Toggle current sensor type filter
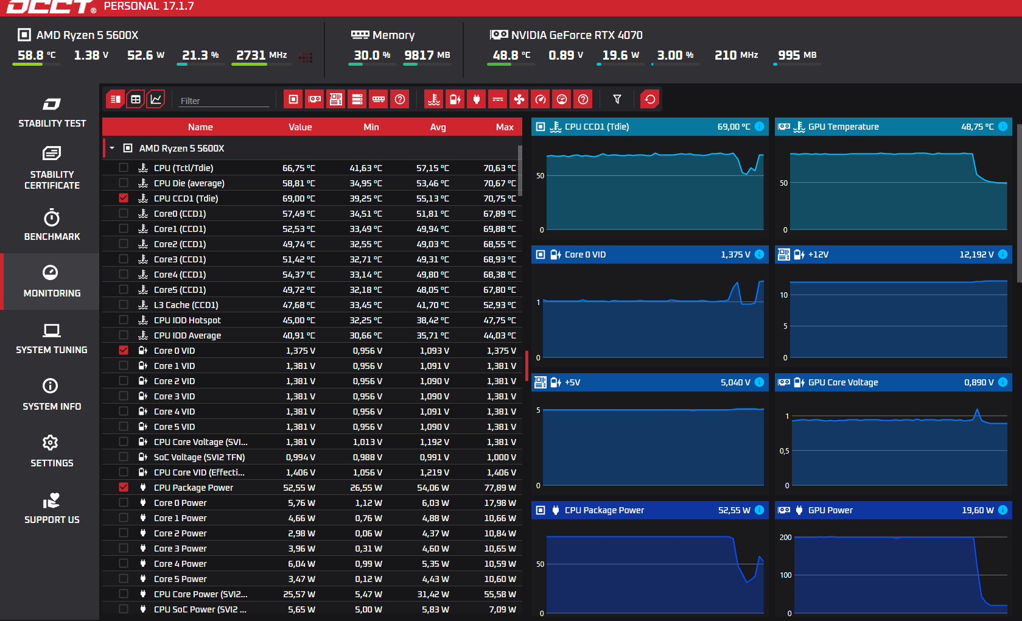1022x621 pixels. [498, 99]
